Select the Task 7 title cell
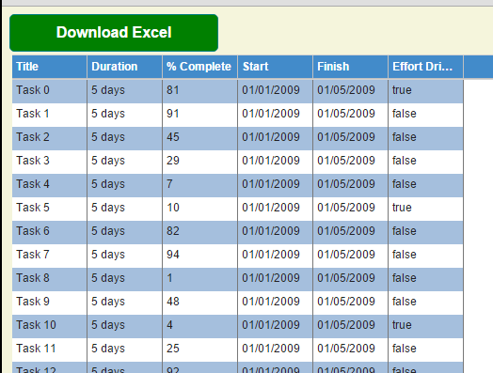Image resolution: width=493 pixels, height=373 pixels. [x=50, y=256]
